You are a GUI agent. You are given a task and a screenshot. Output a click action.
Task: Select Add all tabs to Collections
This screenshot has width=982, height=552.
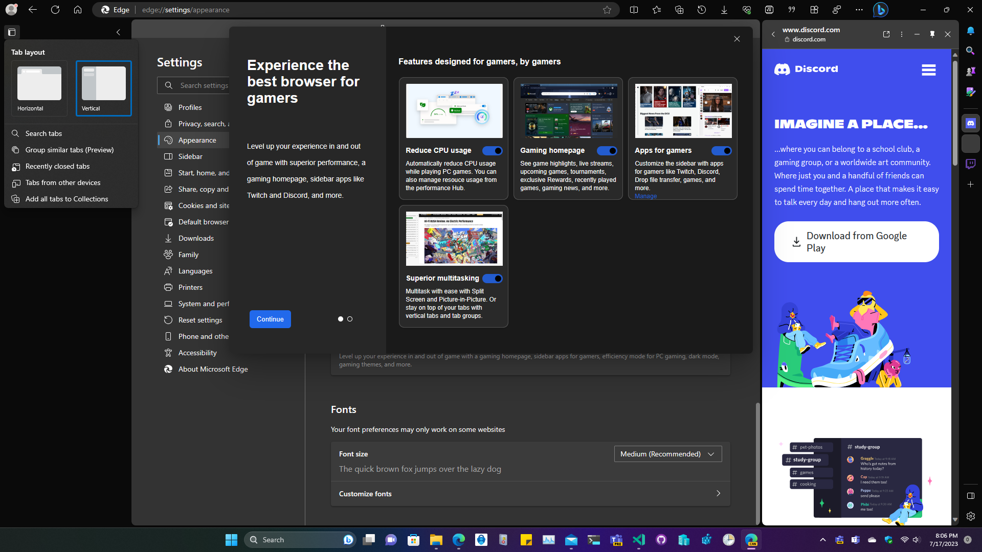[x=71, y=199]
